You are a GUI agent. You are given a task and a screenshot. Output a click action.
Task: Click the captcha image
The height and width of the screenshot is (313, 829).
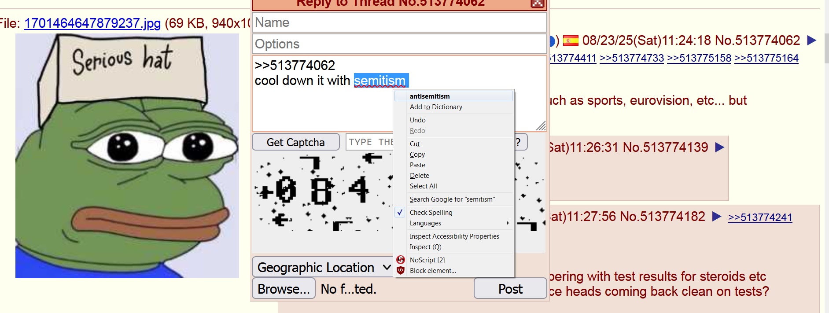[x=322, y=191]
